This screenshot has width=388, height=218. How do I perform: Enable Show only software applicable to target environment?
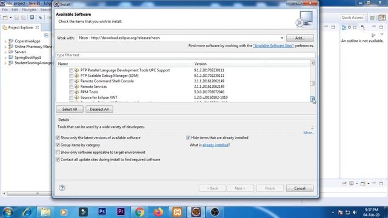(x=58, y=152)
